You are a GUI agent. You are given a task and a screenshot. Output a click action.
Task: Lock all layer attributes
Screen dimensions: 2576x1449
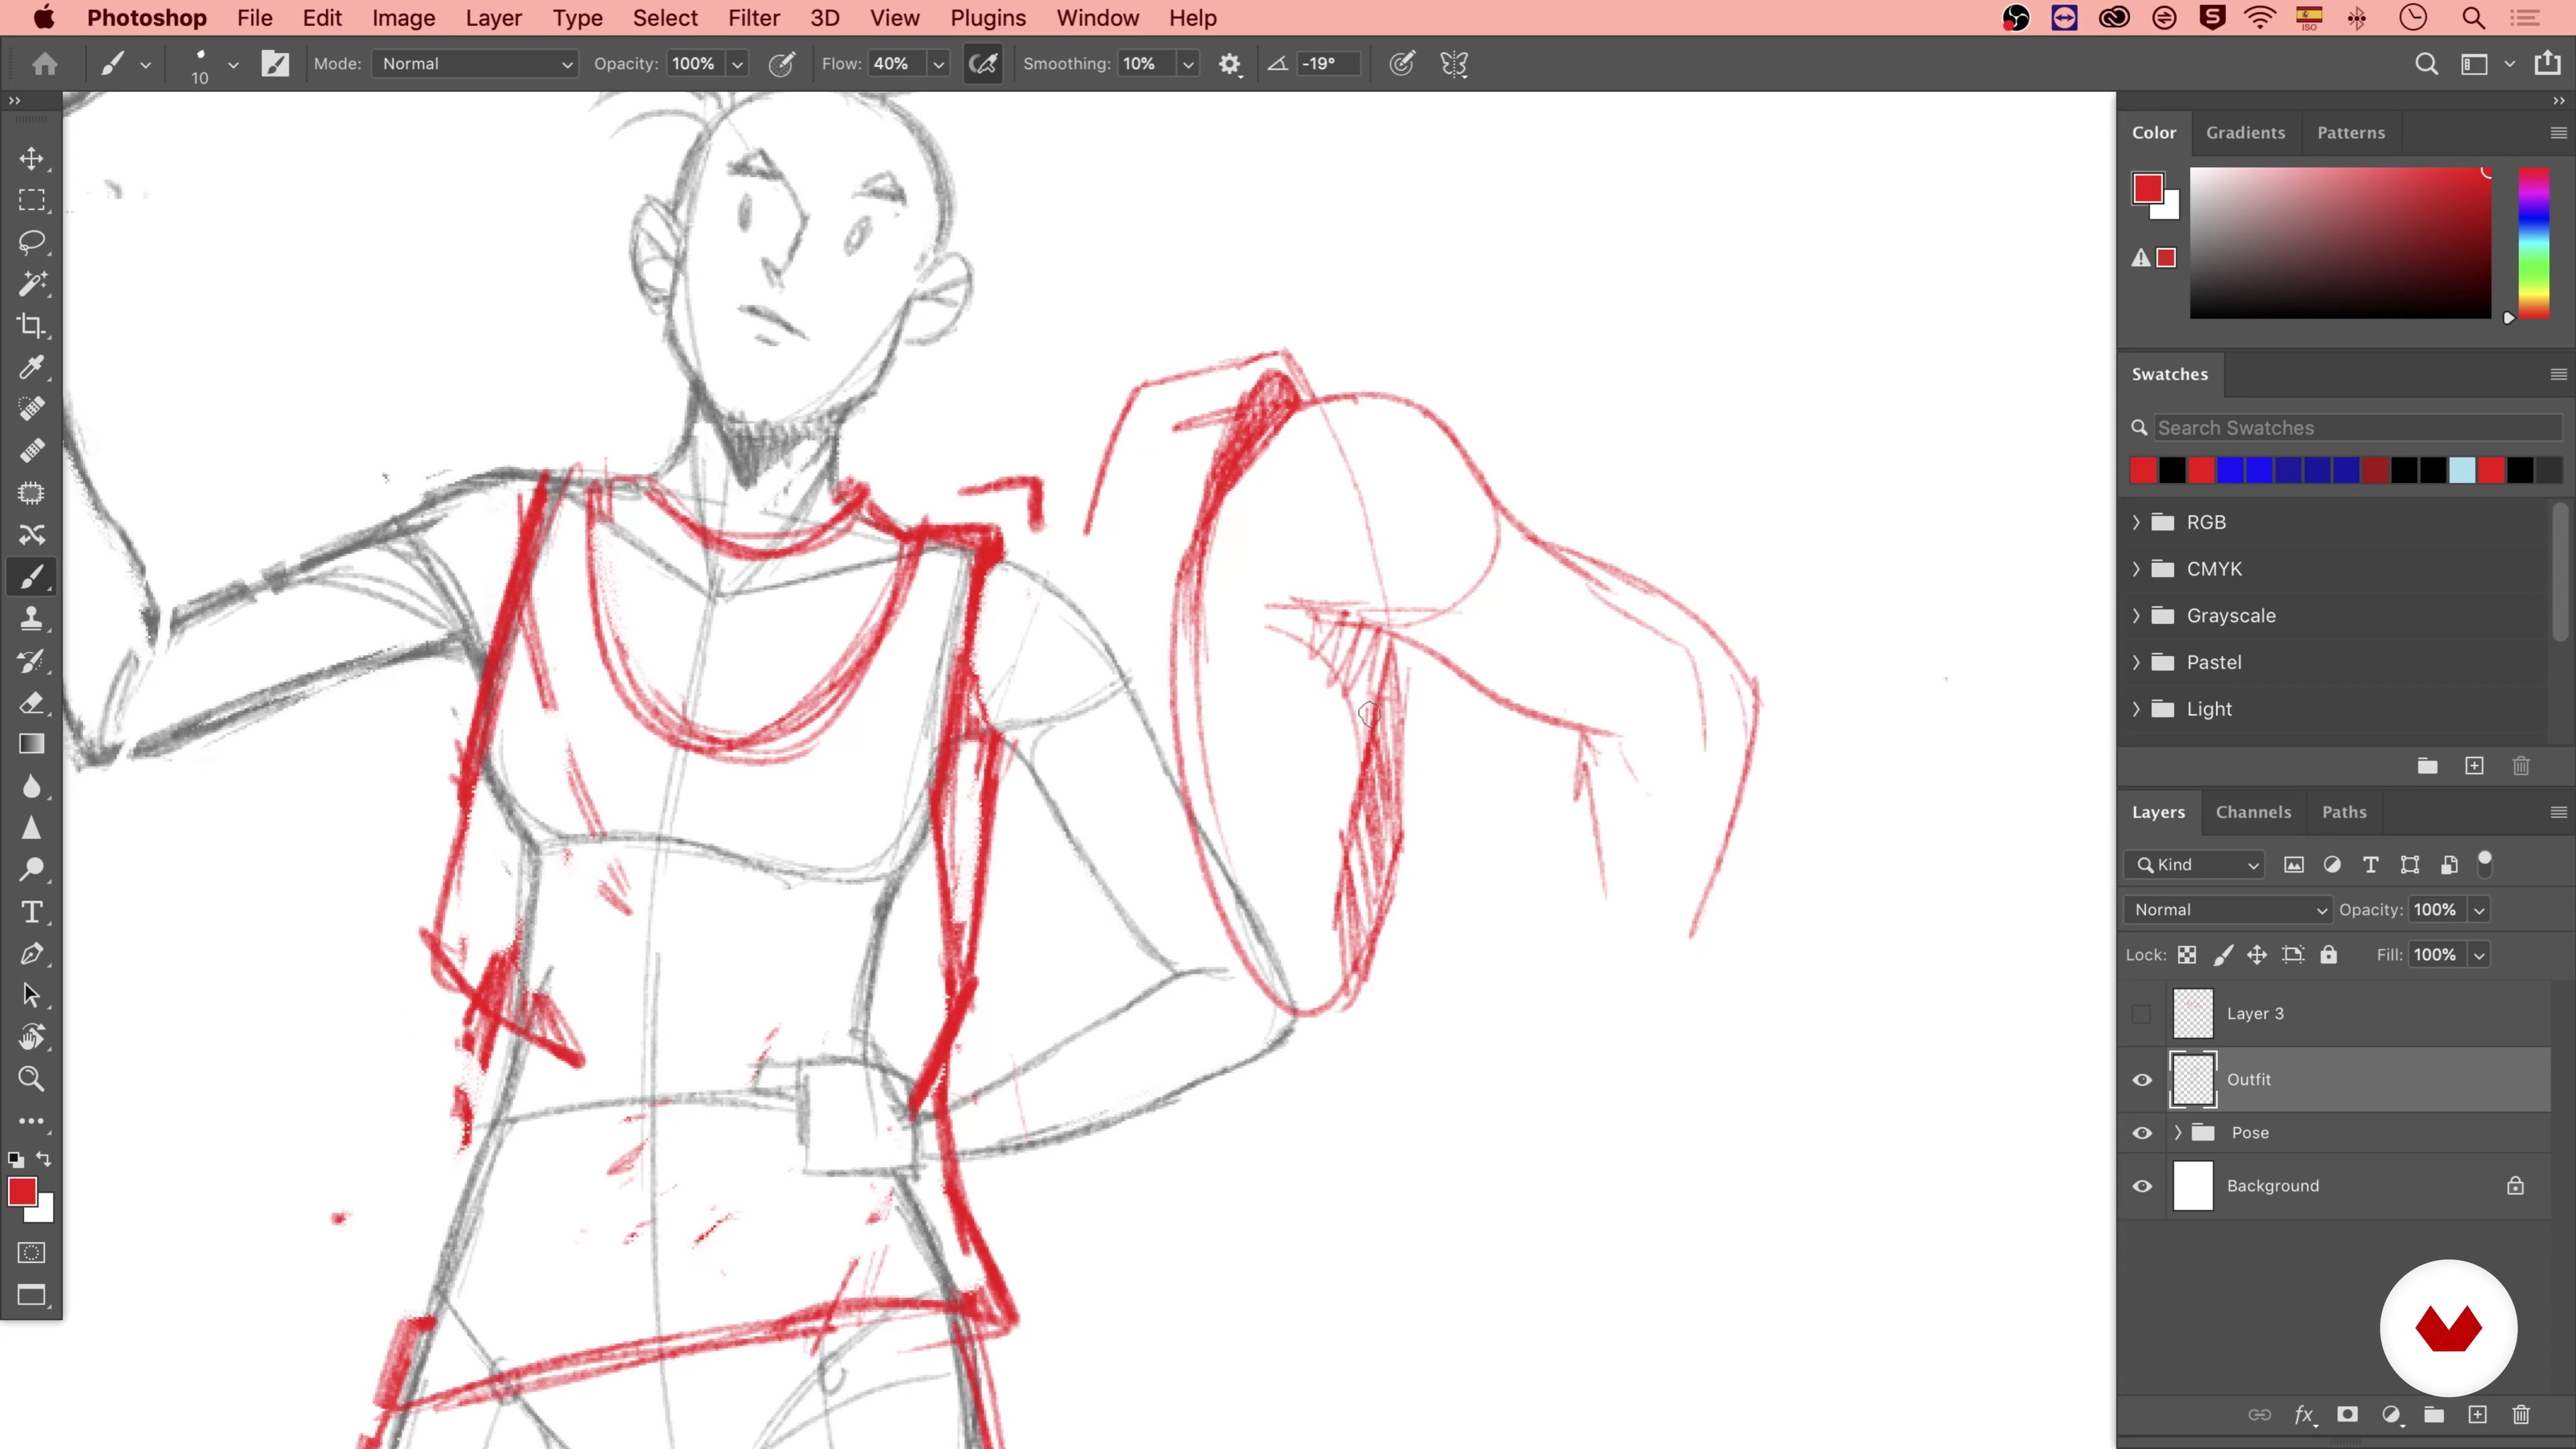[2329, 955]
